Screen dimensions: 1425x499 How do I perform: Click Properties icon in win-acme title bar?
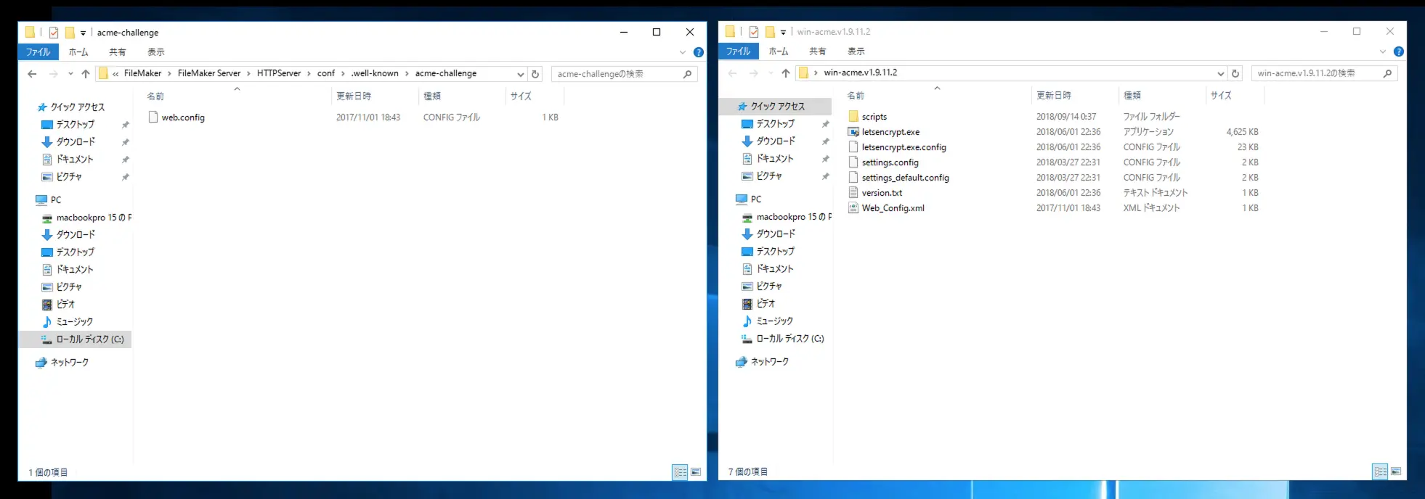pos(754,32)
